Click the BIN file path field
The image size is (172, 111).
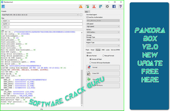pos(46,27)
